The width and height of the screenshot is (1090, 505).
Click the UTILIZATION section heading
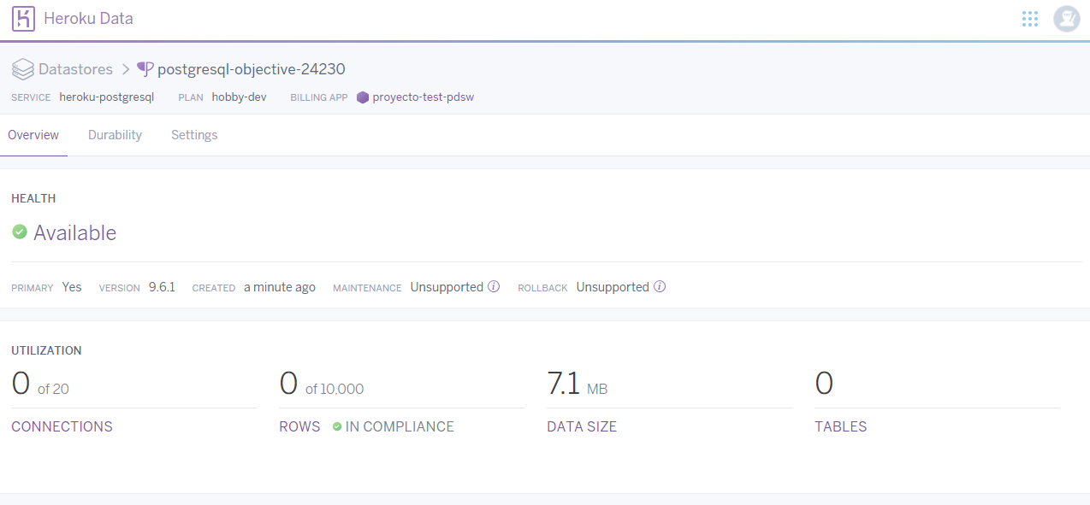46,350
